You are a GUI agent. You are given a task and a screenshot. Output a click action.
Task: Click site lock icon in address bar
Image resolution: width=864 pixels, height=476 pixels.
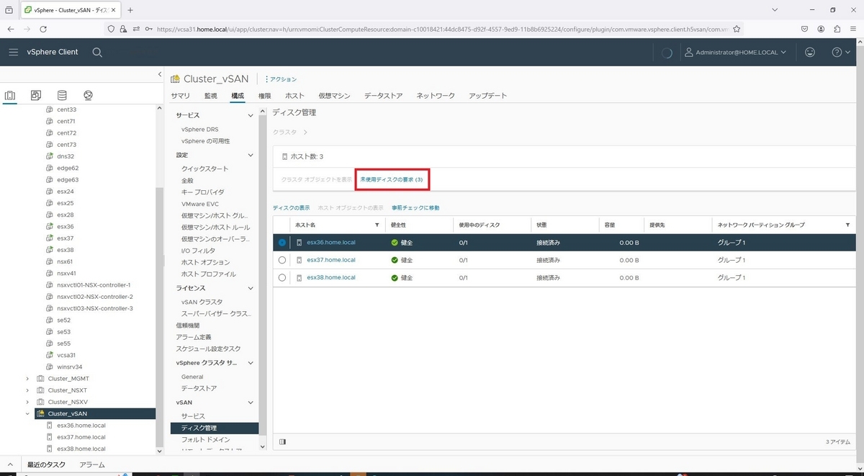pyautogui.click(x=124, y=29)
